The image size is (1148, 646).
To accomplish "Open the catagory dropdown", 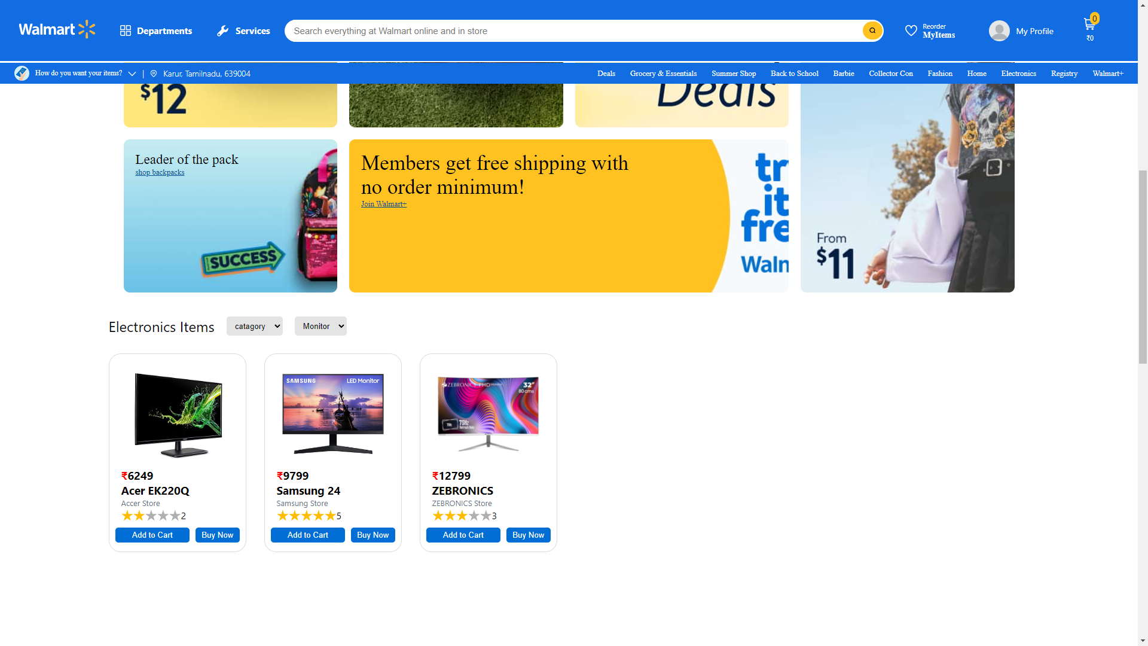I will (254, 326).
